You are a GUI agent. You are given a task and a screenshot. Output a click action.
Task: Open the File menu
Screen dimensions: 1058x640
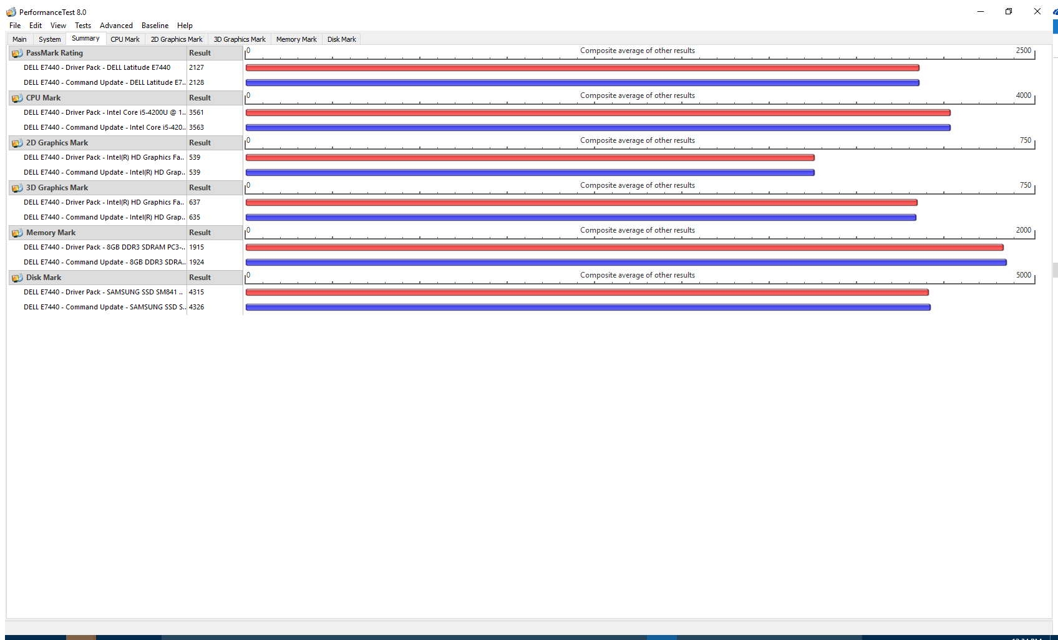pyautogui.click(x=15, y=26)
